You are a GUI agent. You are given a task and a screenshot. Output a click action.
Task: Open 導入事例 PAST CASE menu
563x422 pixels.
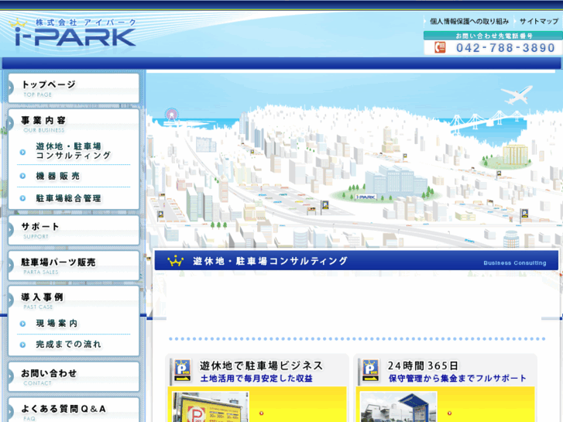coord(74,300)
